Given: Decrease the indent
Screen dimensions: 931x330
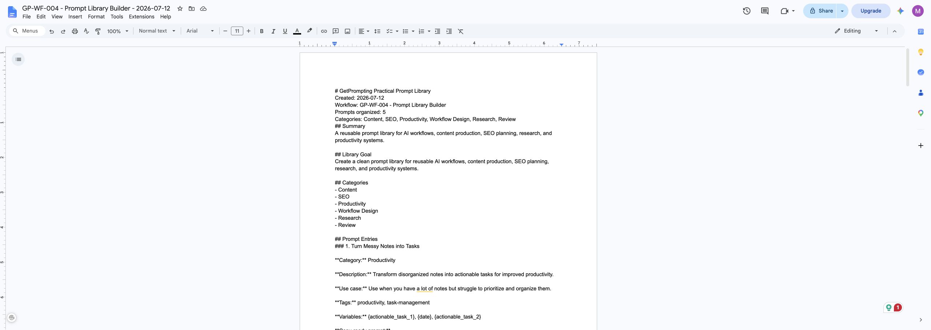Looking at the screenshot, I should pos(437,31).
